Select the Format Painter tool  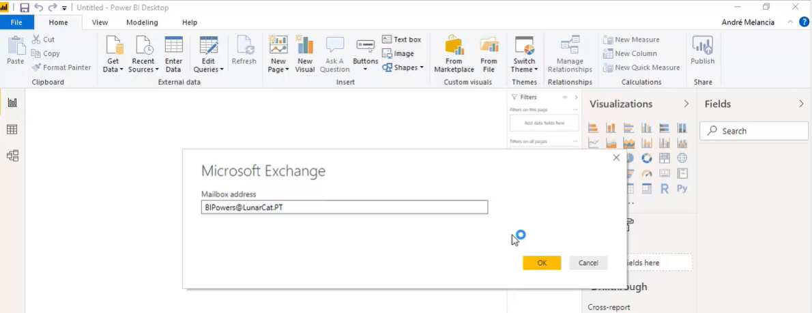(61, 68)
